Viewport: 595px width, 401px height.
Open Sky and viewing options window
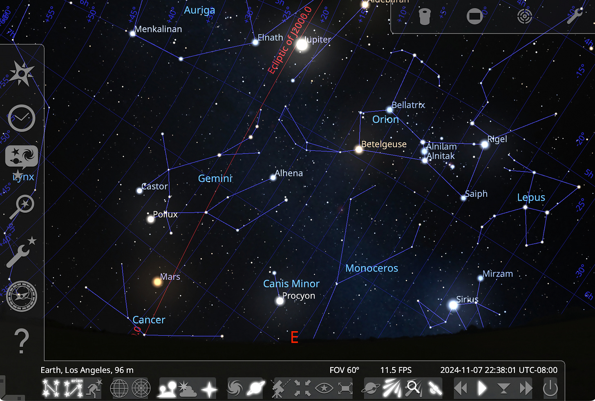point(22,157)
